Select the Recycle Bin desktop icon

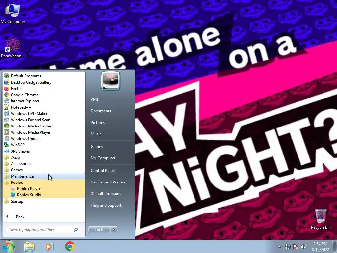click(x=321, y=219)
